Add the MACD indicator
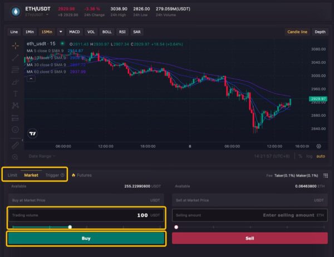334x257 pixels. tap(75, 32)
